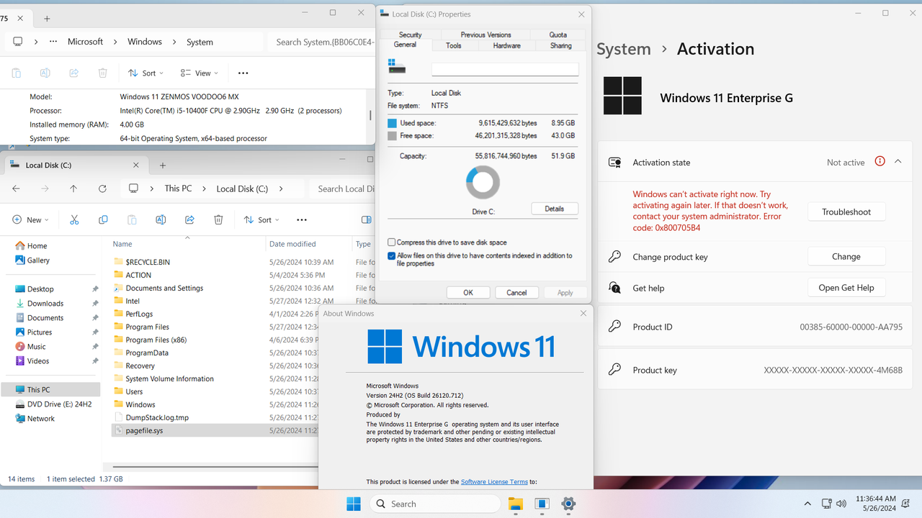Screen dimensions: 922x518
Task: Click Delete icon in Local Disk toolbar
Action: coord(218,219)
